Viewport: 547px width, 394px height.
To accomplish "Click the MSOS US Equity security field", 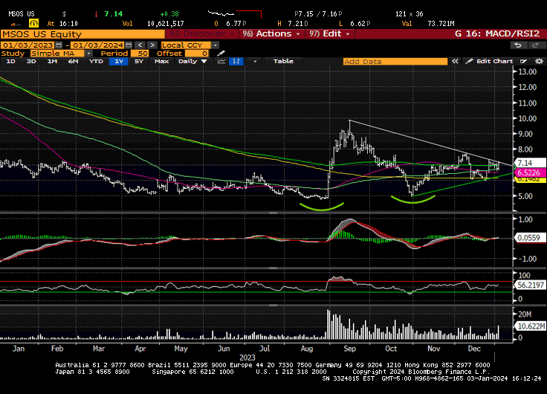I will tap(82, 34).
